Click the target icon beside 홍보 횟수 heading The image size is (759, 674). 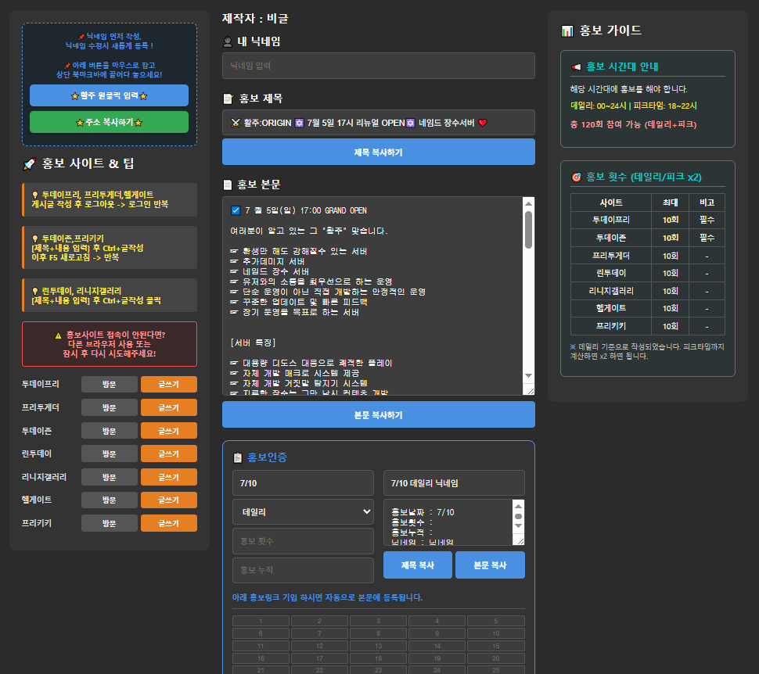[x=576, y=177]
